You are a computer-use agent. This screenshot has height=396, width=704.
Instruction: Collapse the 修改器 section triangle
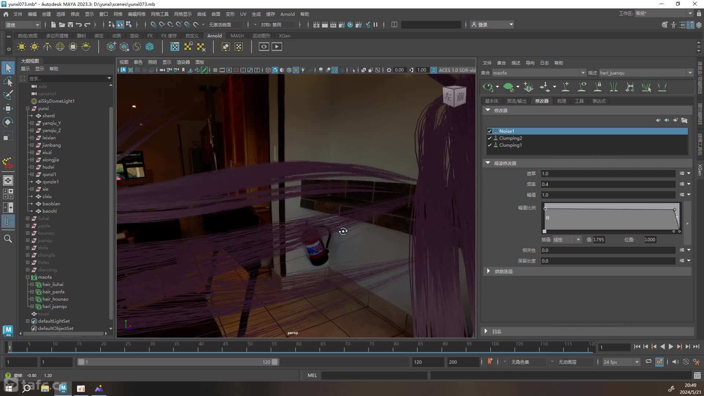click(488, 110)
